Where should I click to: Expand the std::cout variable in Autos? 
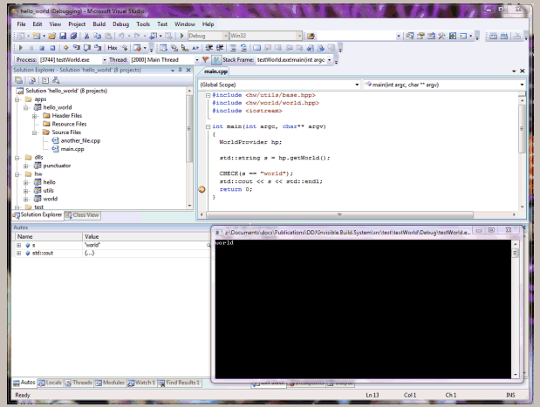(x=18, y=254)
